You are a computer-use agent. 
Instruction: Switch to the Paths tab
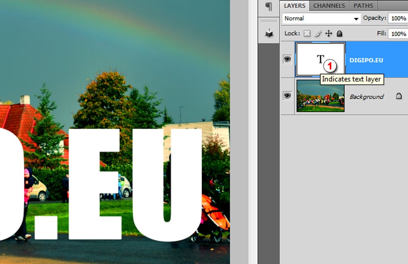click(x=363, y=6)
